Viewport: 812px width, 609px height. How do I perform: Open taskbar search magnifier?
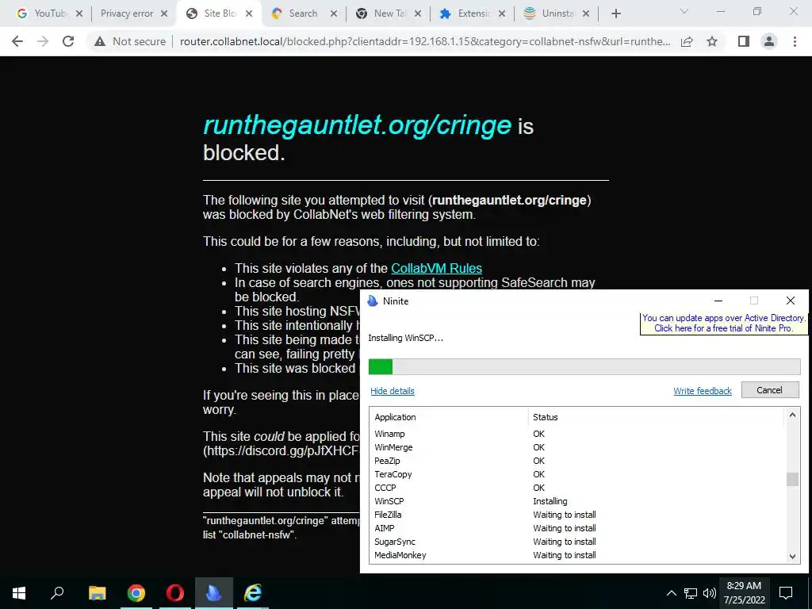[x=57, y=593]
